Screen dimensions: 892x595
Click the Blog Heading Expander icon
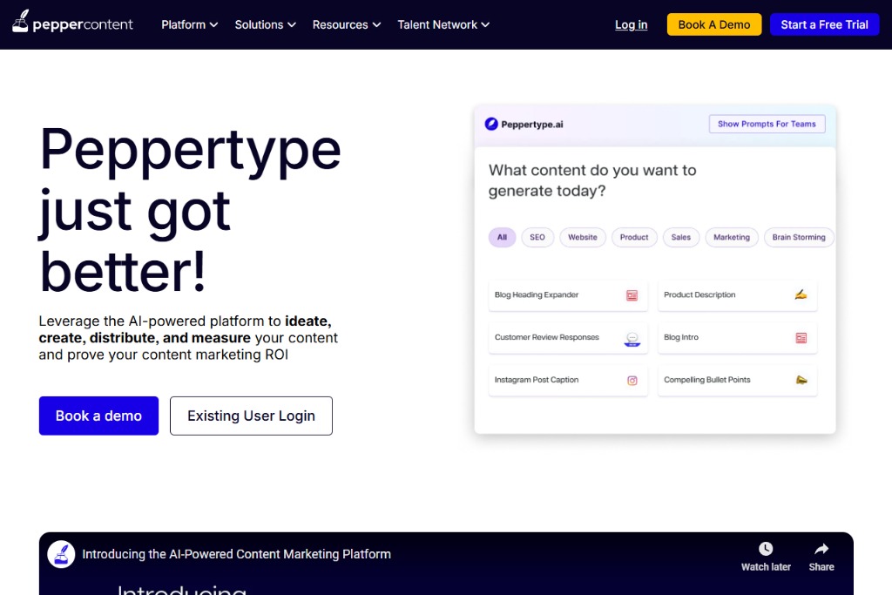click(630, 295)
